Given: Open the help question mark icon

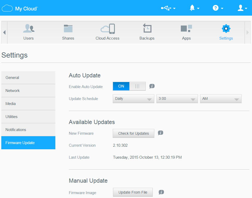Looking at the screenshot, I should (216, 8).
